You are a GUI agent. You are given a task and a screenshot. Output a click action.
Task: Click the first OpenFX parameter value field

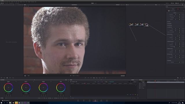point(180,14)
